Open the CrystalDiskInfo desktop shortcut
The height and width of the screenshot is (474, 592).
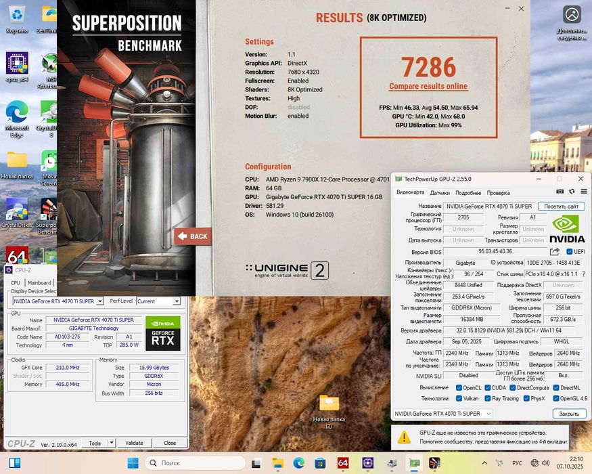pos(17,213)
